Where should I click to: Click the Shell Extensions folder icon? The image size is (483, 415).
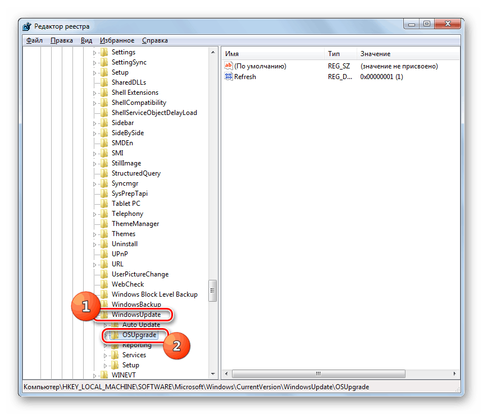pos(104,93)
